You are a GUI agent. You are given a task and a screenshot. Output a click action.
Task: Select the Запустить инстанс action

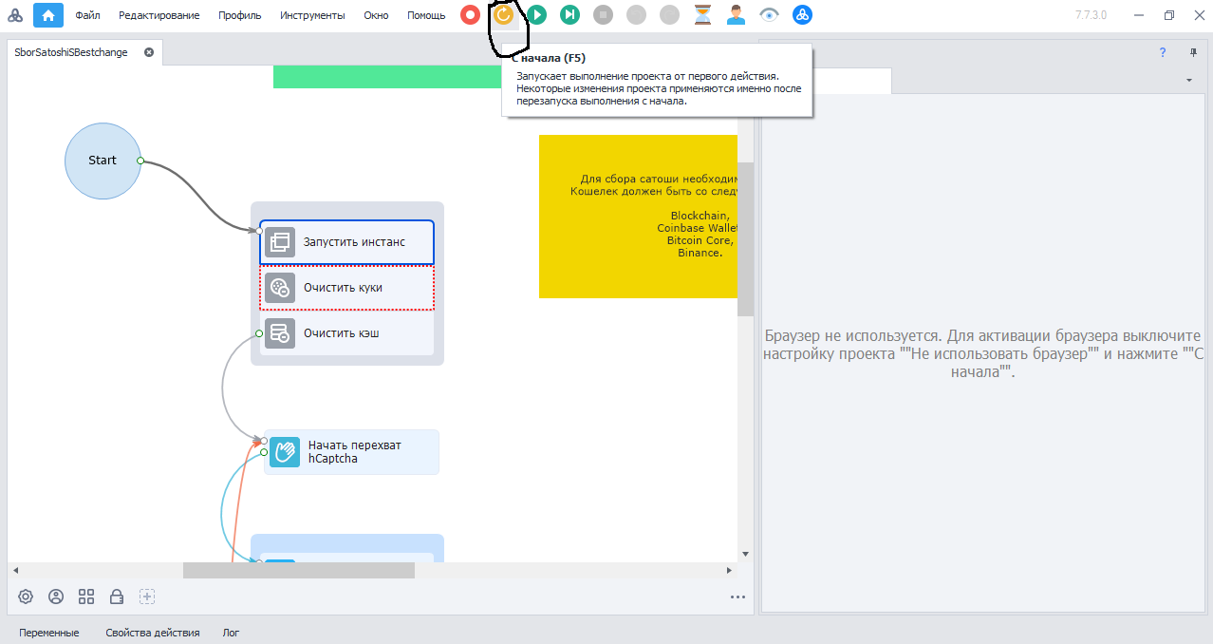pos(346,242)
